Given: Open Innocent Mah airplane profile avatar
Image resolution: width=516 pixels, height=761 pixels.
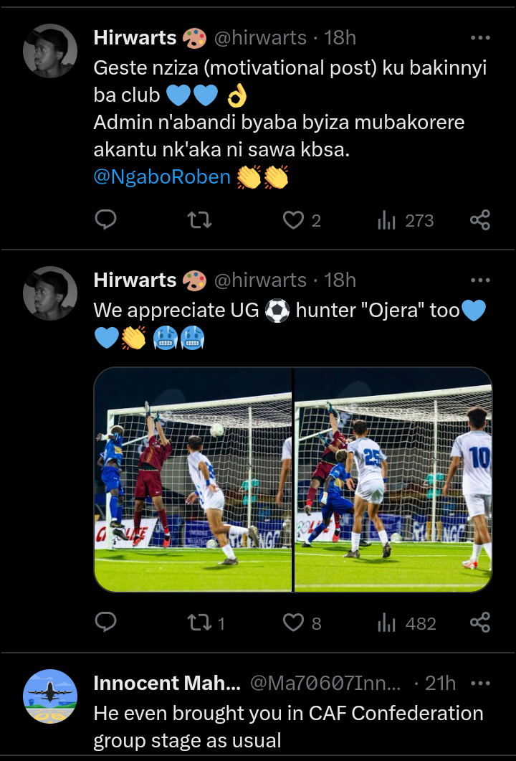Looking at the screenshot, I should [x=49, y=696].
